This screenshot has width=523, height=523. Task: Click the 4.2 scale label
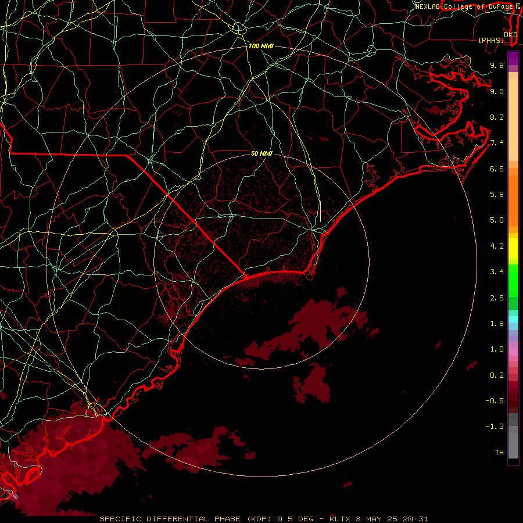pyautogui.click(x=497, y=246)
